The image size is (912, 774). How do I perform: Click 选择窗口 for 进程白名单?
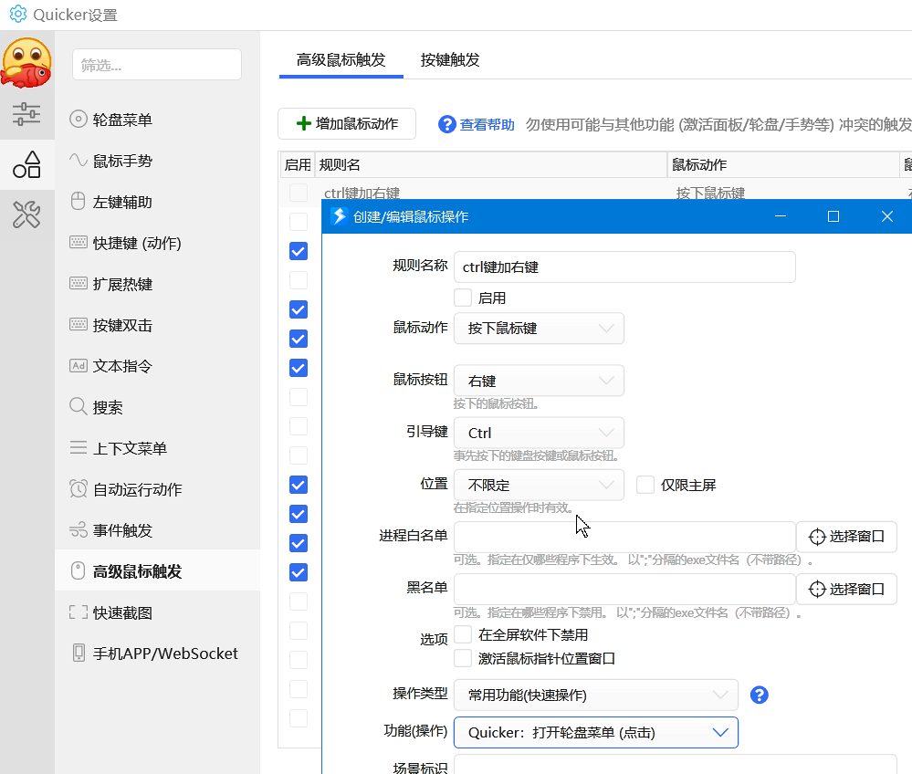(x=846, y=537)
